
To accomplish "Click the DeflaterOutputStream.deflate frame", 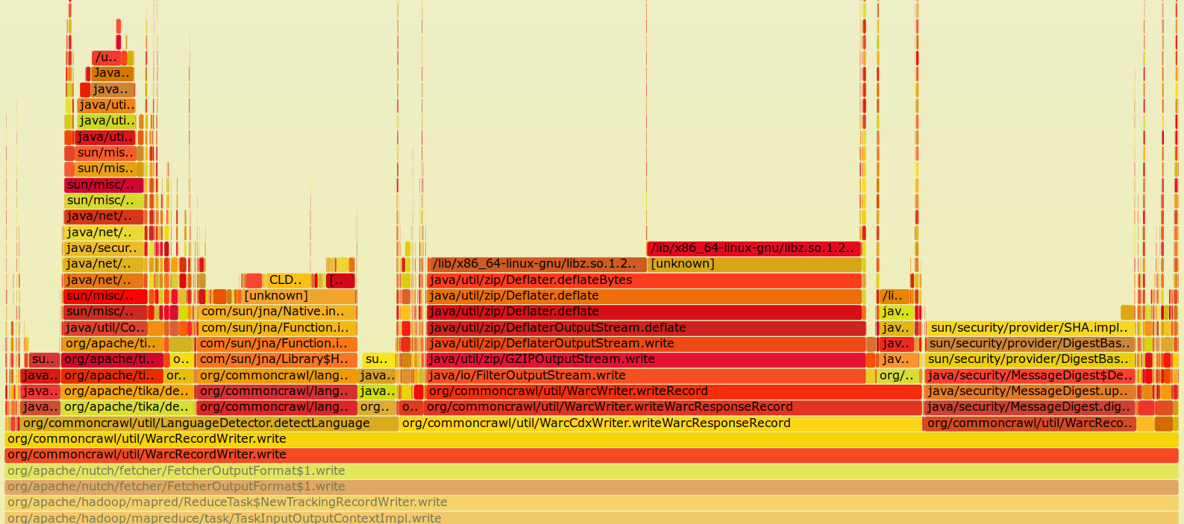I will 645,328.
